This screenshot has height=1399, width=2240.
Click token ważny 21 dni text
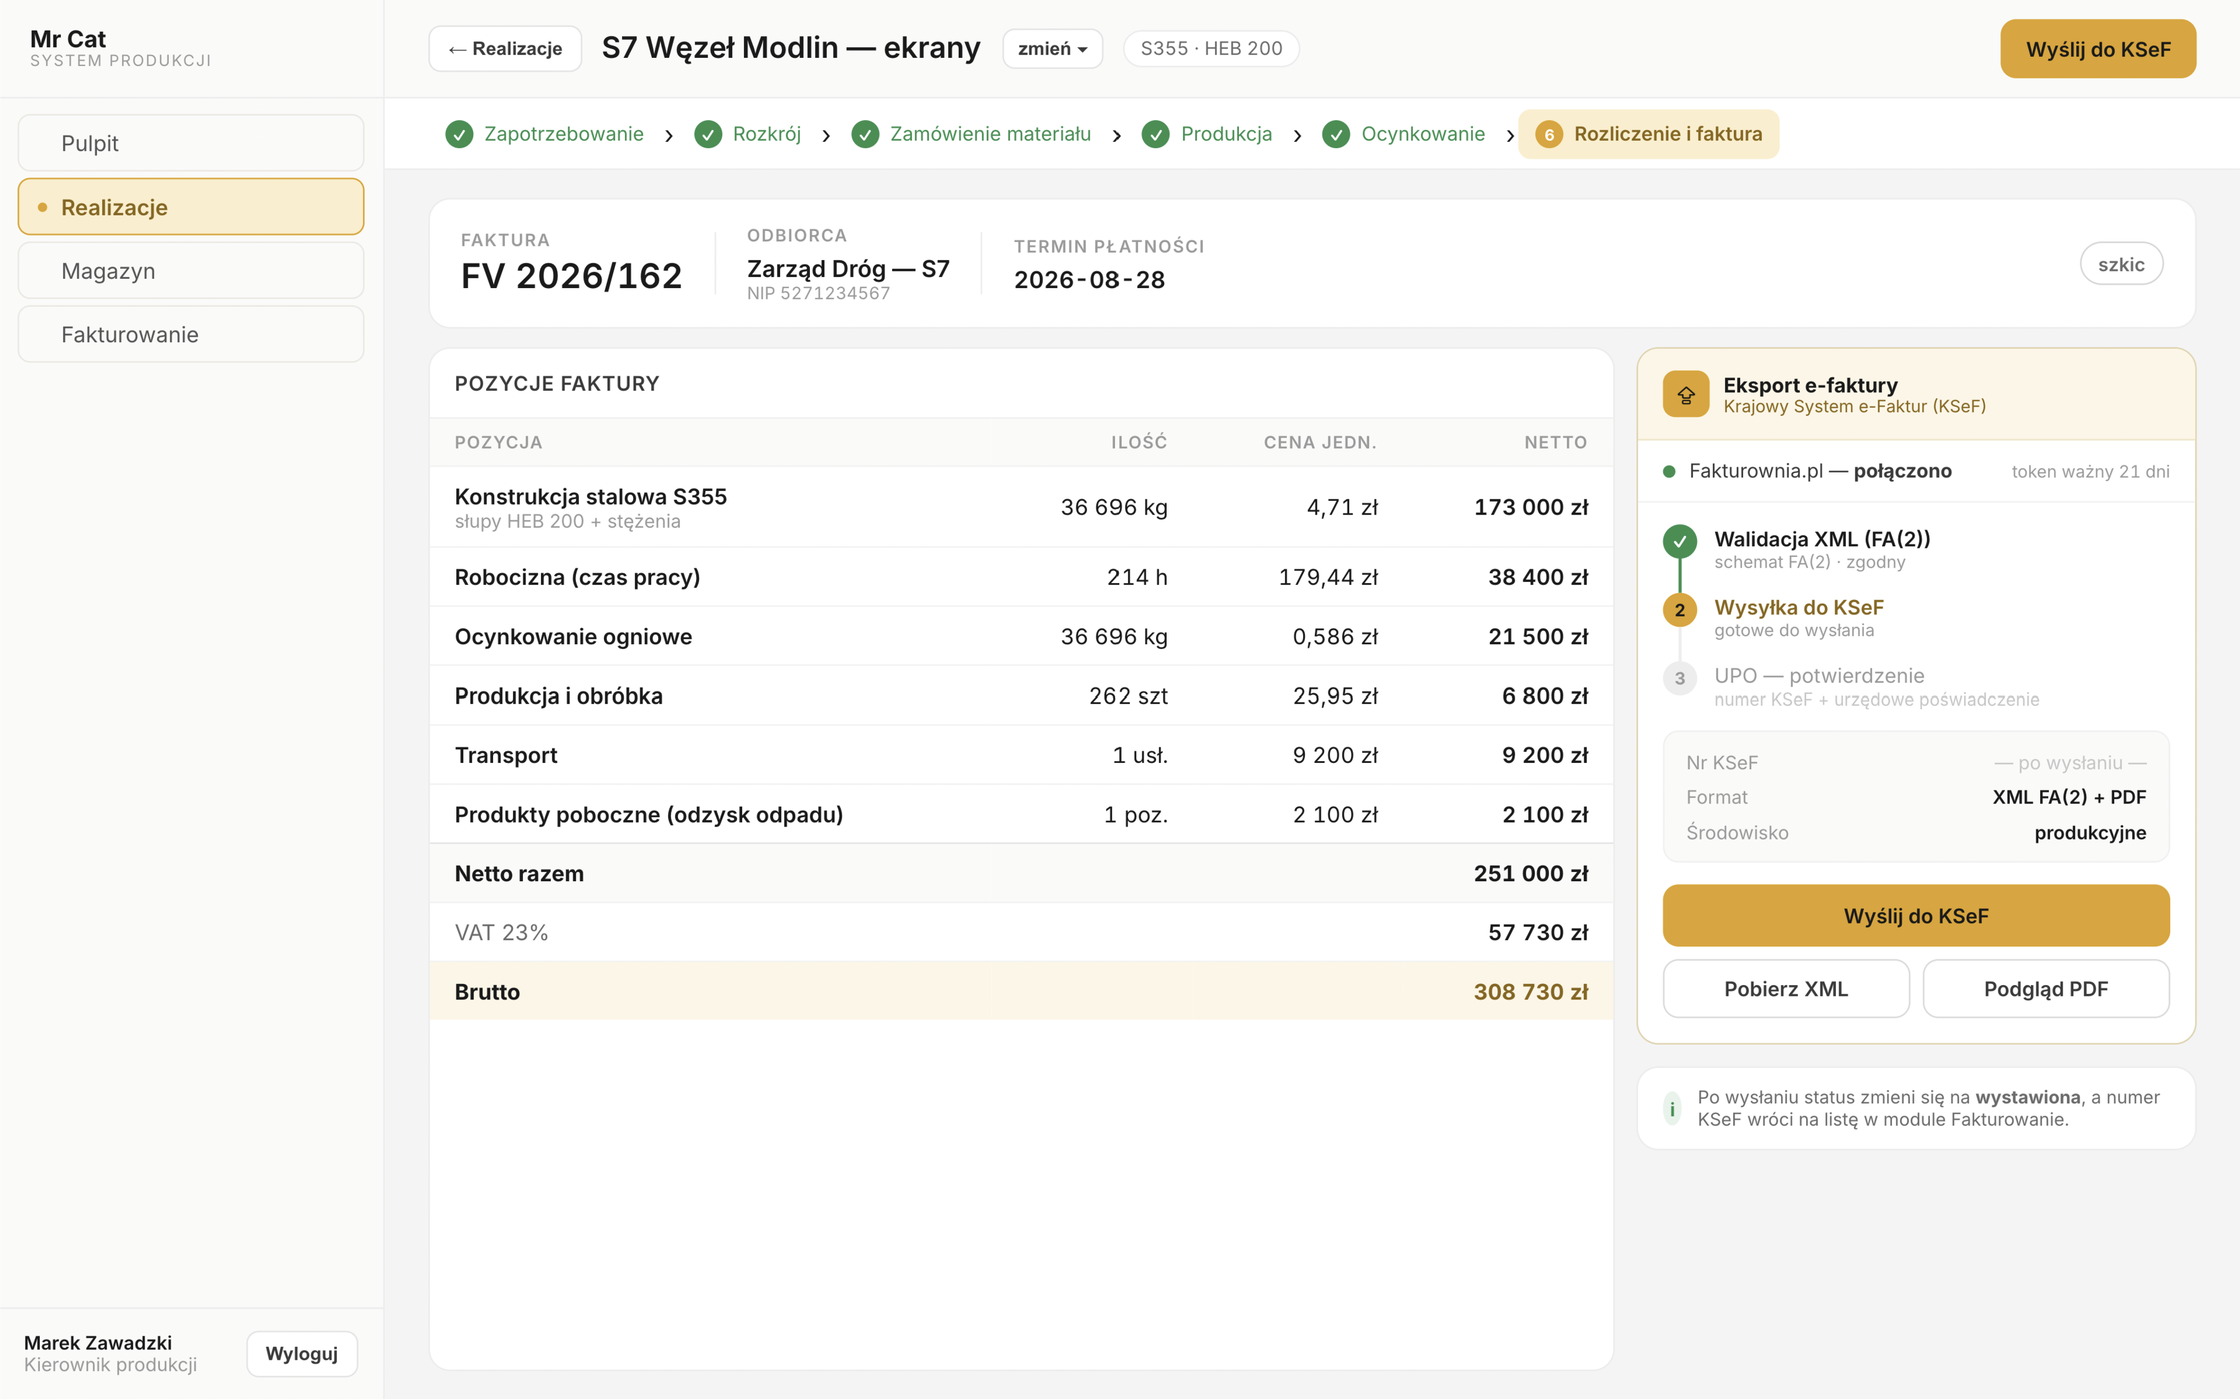2090,472
